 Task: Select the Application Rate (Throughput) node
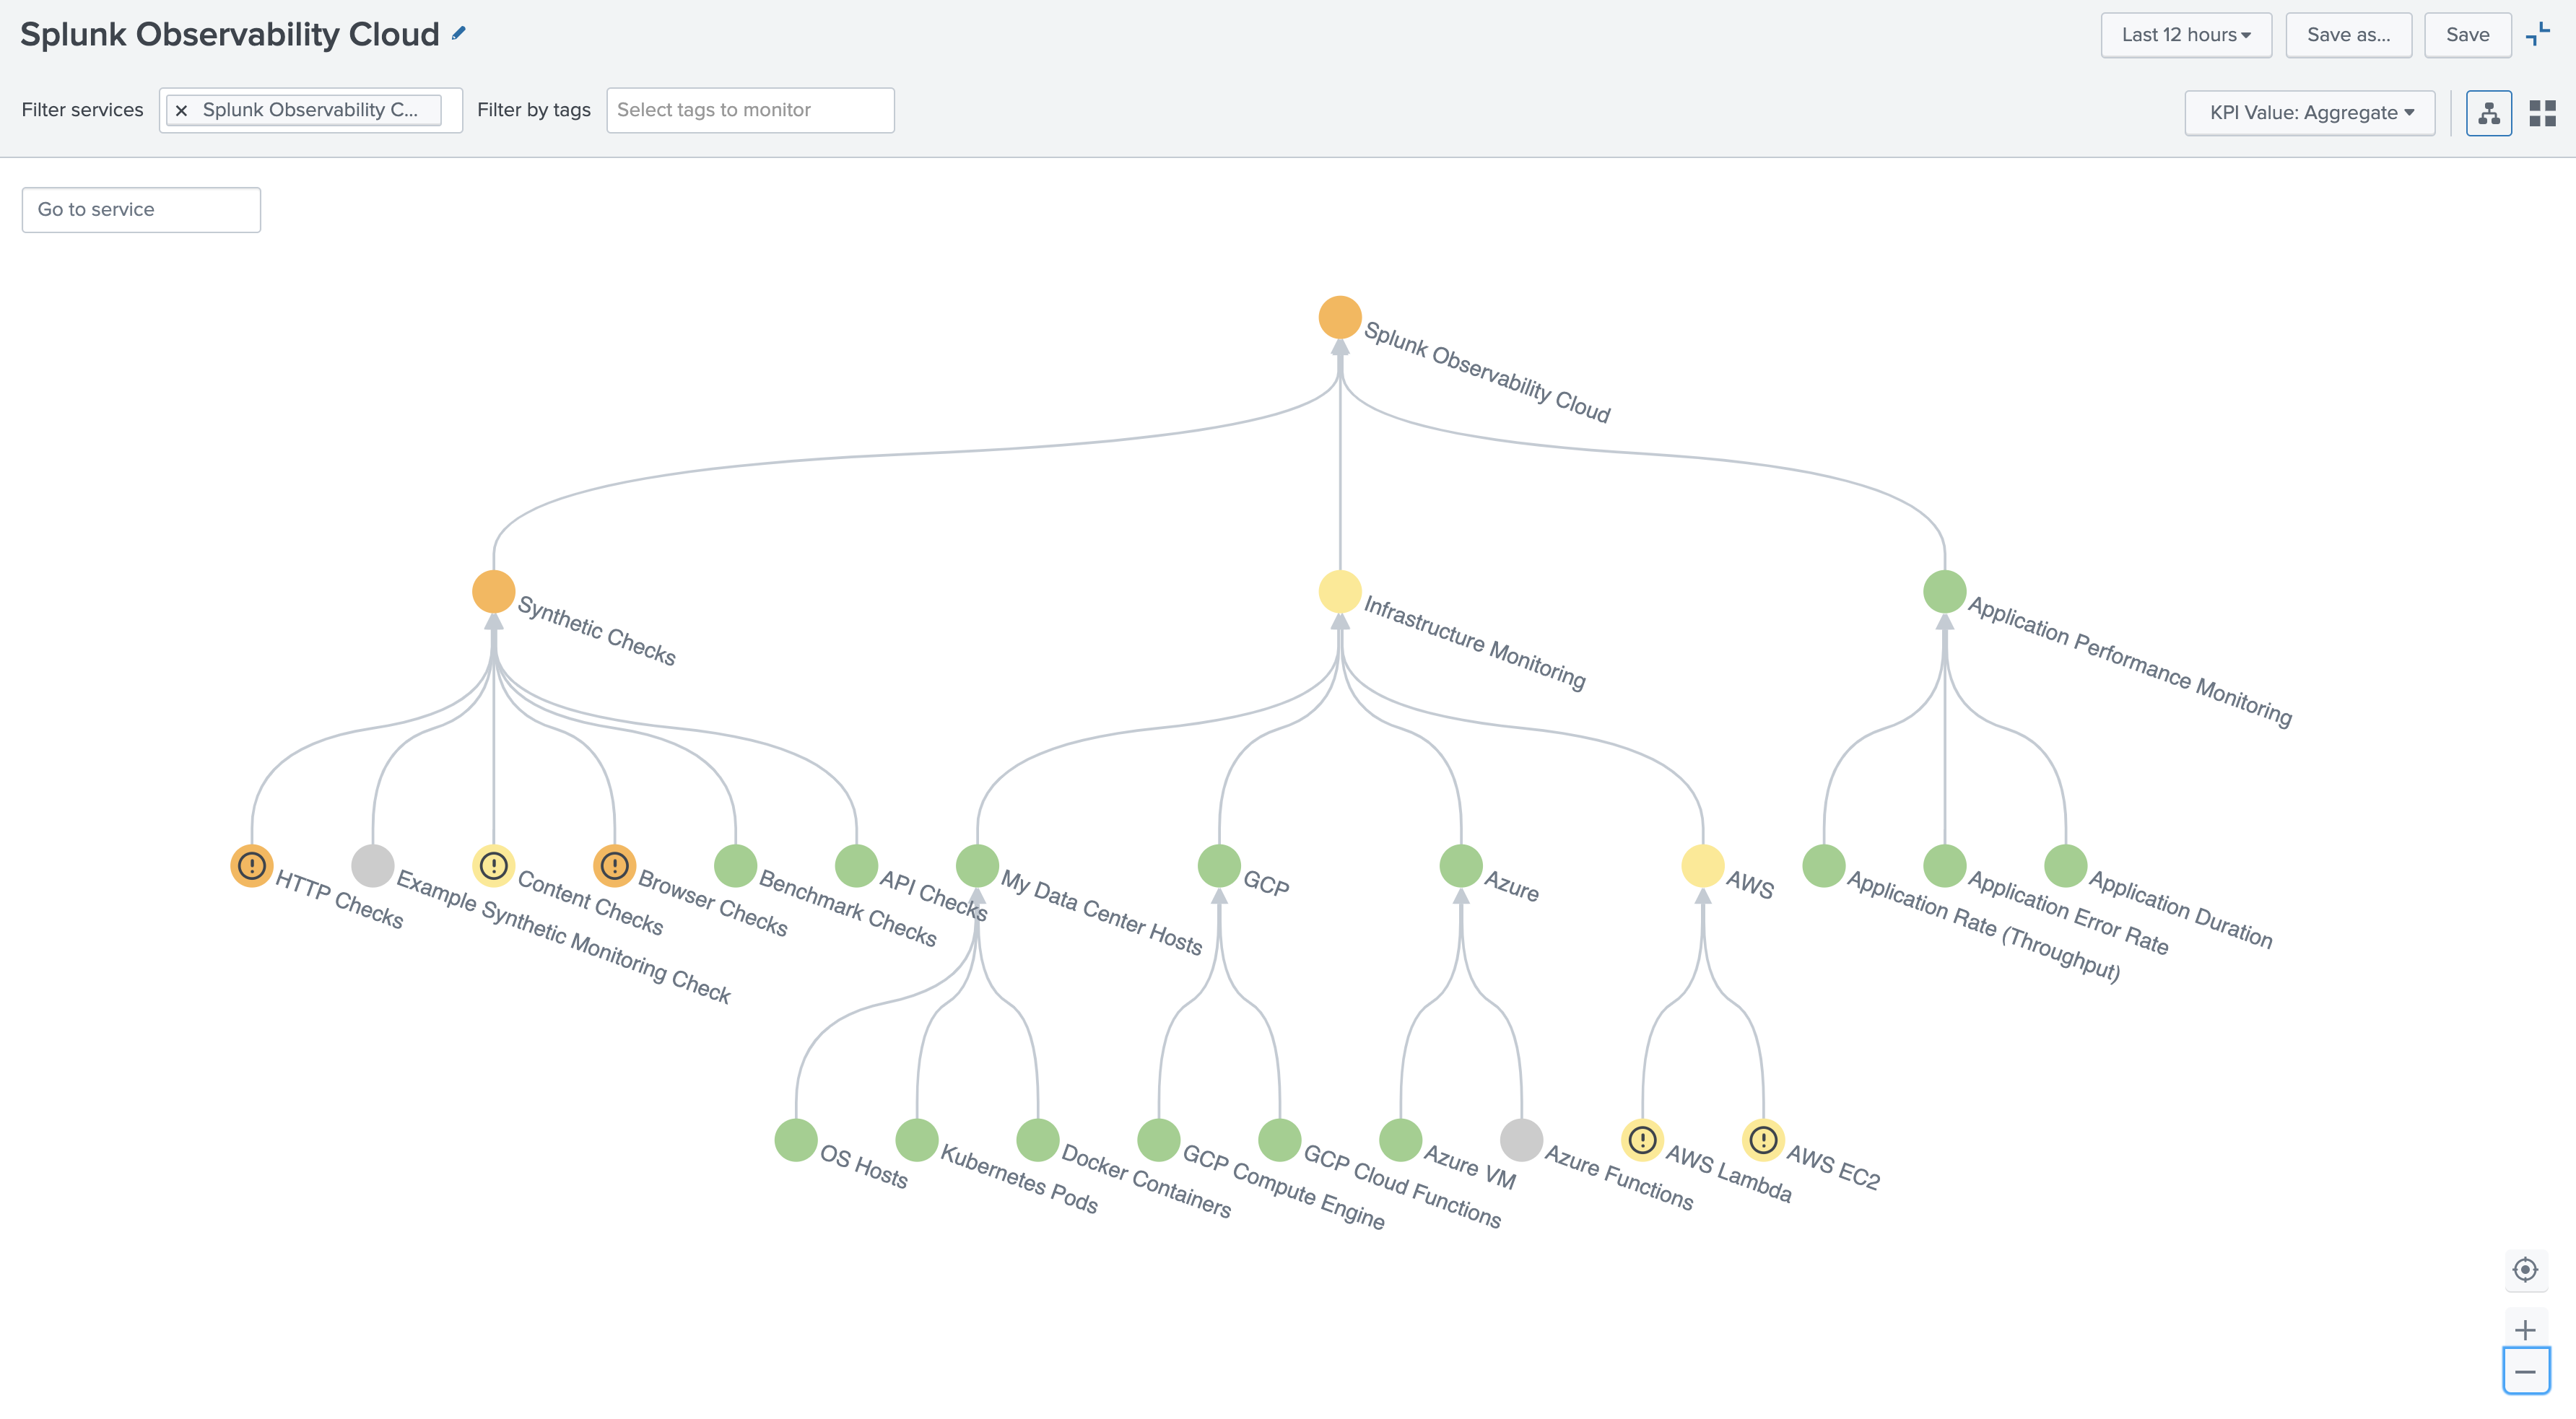[x=1824, y=866]
